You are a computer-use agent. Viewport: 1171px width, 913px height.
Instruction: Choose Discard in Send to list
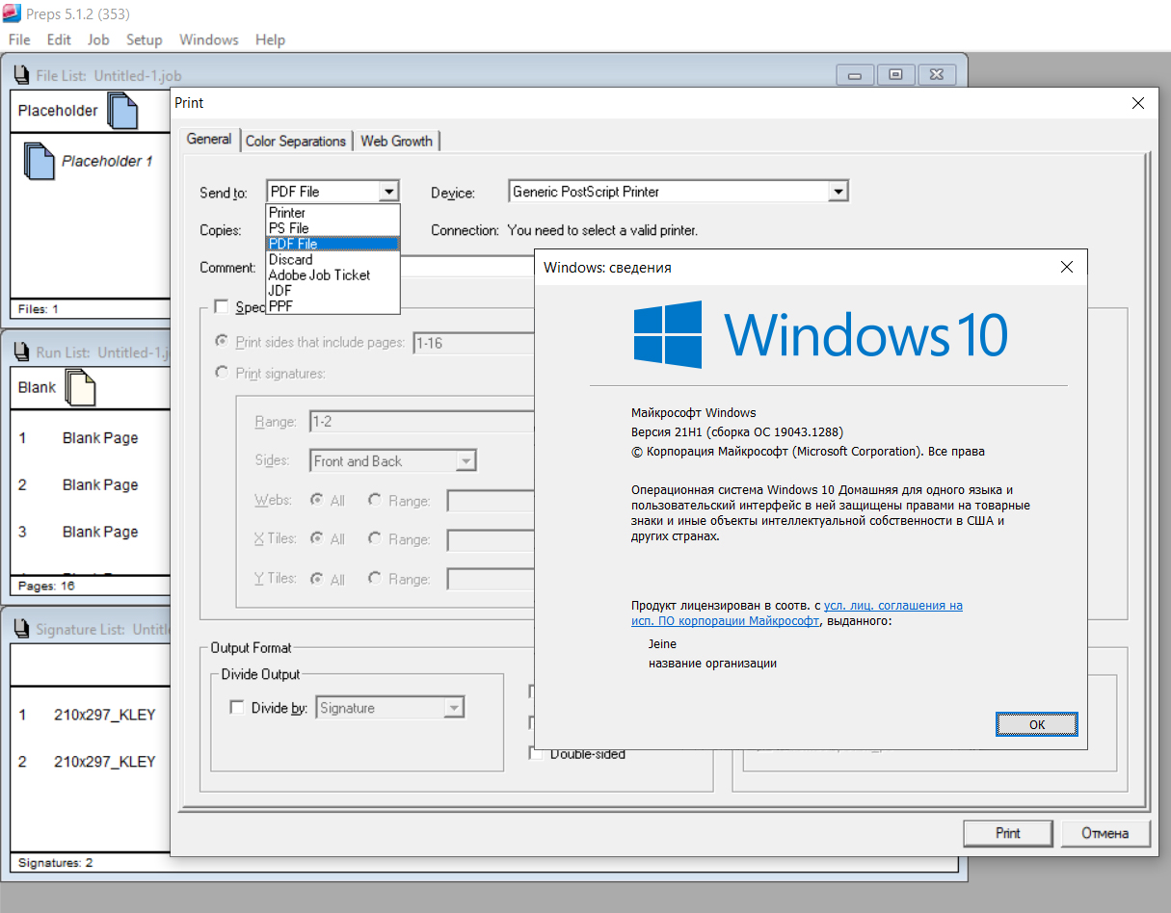(333, 259)
